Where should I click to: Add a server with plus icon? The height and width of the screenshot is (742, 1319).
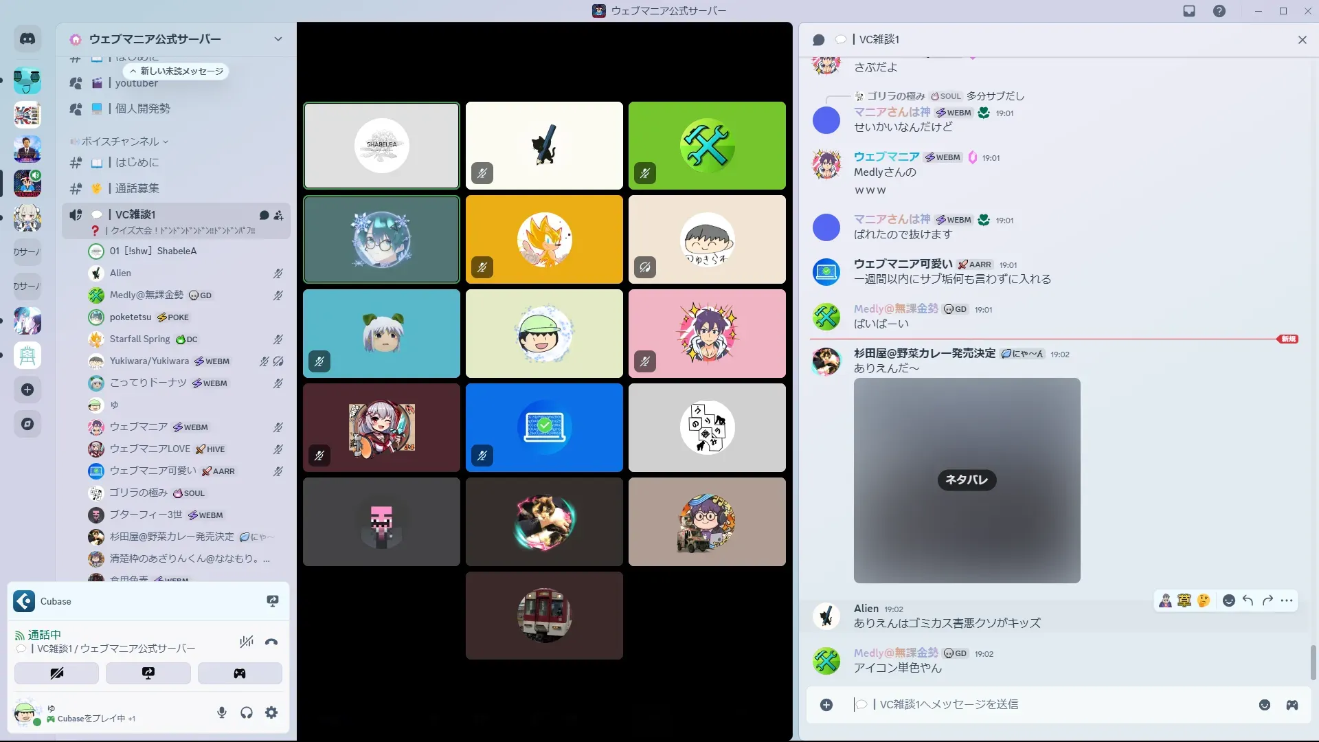coord(27,390)
